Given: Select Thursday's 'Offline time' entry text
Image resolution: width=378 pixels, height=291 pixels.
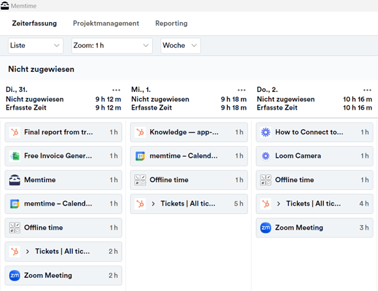Looking at the screenshot, I should 294,180.
